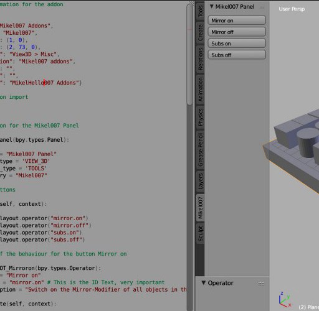319x311 pixels.
Task: Collapse the Operator panel triangle
Action: 204,282
